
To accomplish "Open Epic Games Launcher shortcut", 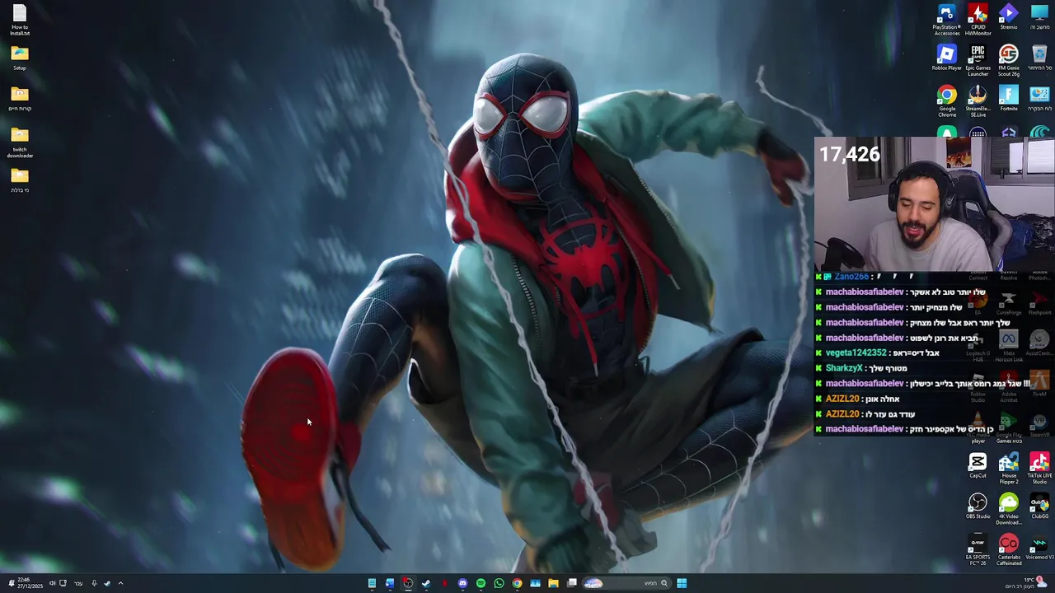I will 978,61.
